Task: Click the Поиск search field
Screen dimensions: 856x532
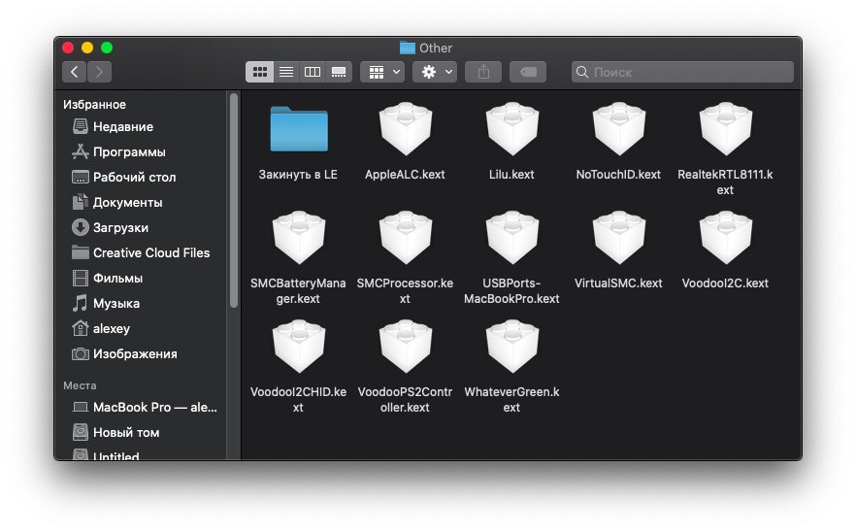Action: tap(682, 72)
